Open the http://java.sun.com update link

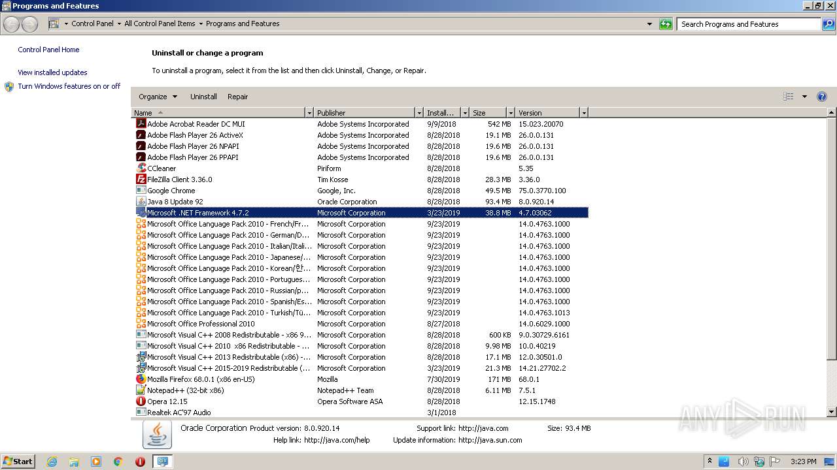(x=490, y=440)
